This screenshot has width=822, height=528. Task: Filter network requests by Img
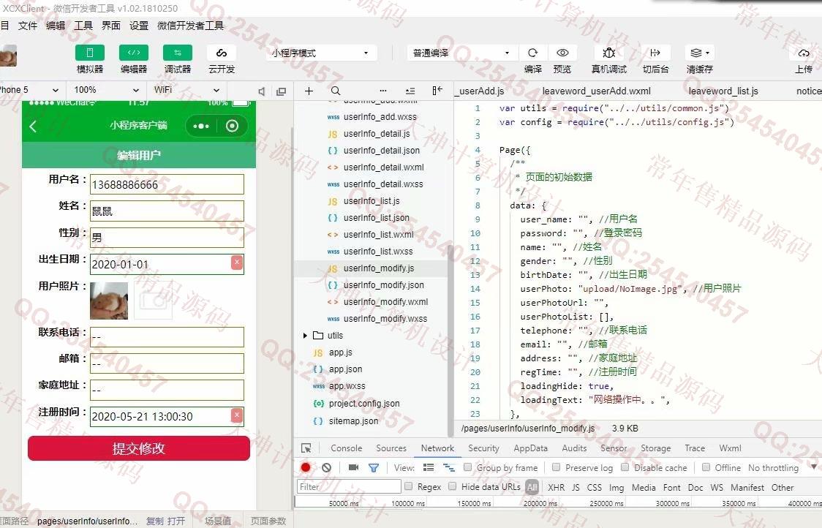point(616,487)
